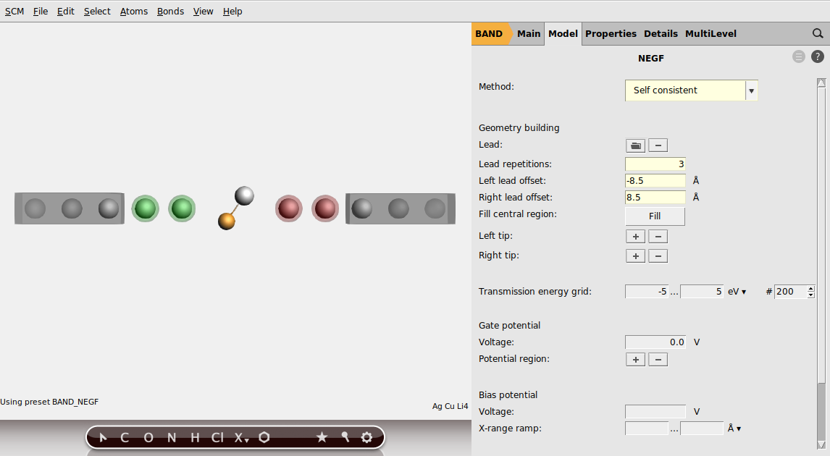Open the toolbar settings gear
Image resolution: width=830 pixels, height=456 pixels.
click(x=366, y=437)
